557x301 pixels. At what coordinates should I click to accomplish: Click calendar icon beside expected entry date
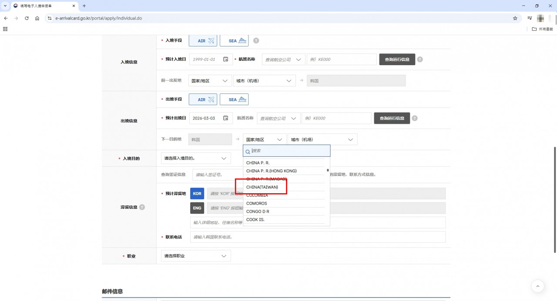pos(225,60)
